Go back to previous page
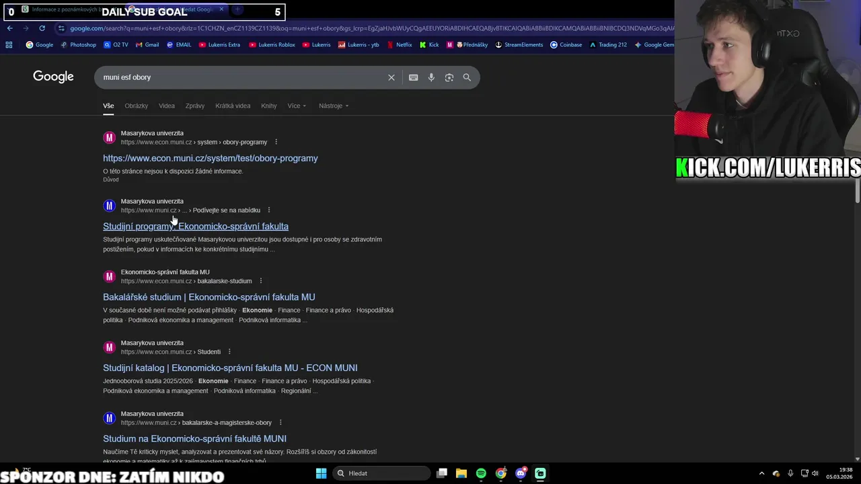Image resolution: width=861 pixels, height=484 pixels. tap(9, 28)
